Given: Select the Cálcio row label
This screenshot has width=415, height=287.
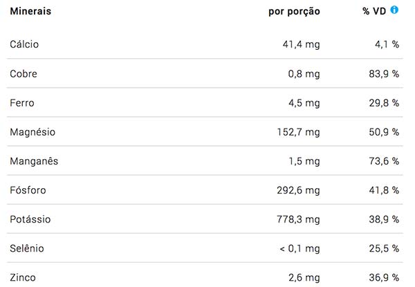Looking at the screenshot, I should (x=24, y=44).
